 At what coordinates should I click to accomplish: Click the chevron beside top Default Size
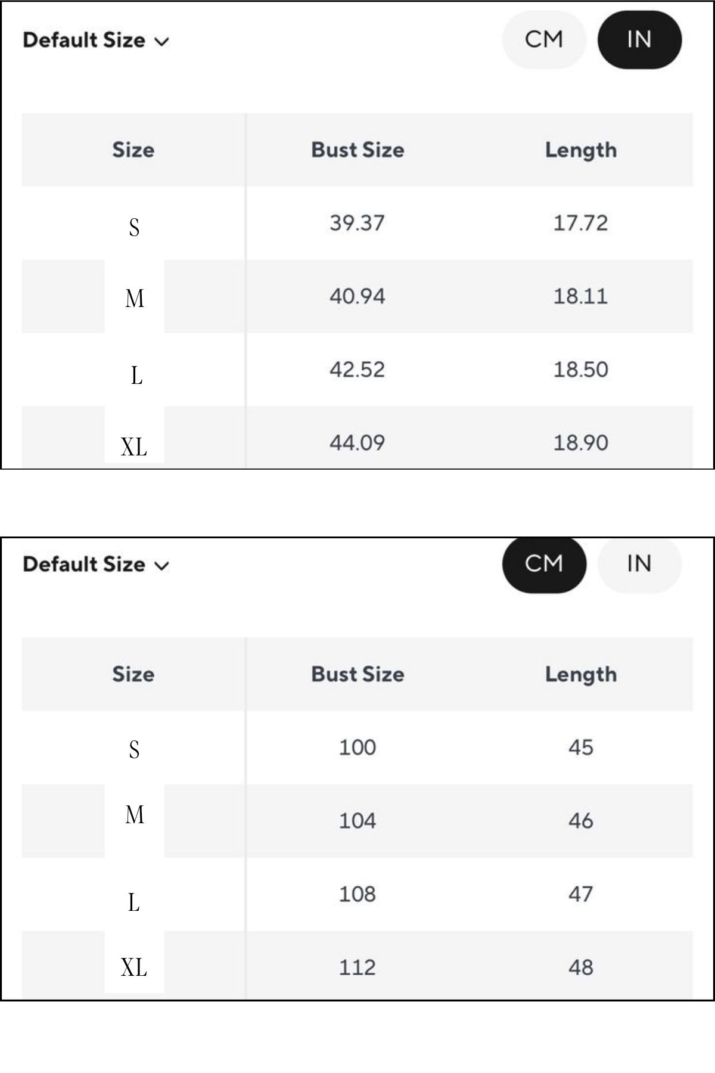pyautogui.click(x=161, y=42)
